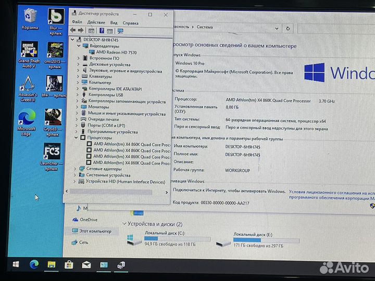
Task: Click the Forward arrow in Device Manager toolbar
Action: click(81, 30)
